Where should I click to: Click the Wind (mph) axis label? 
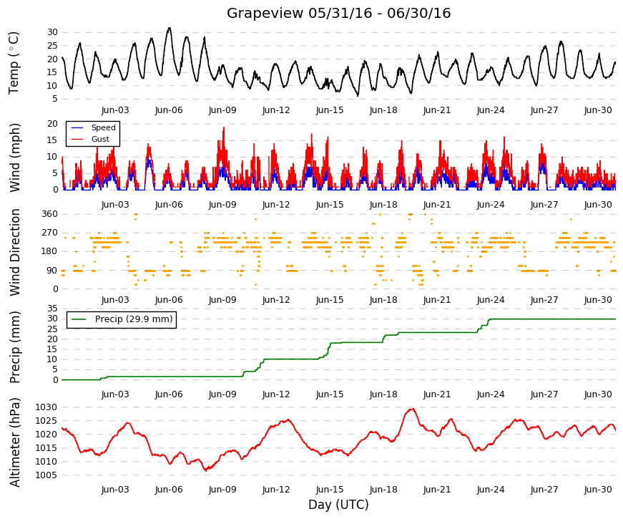pos(15,157)
